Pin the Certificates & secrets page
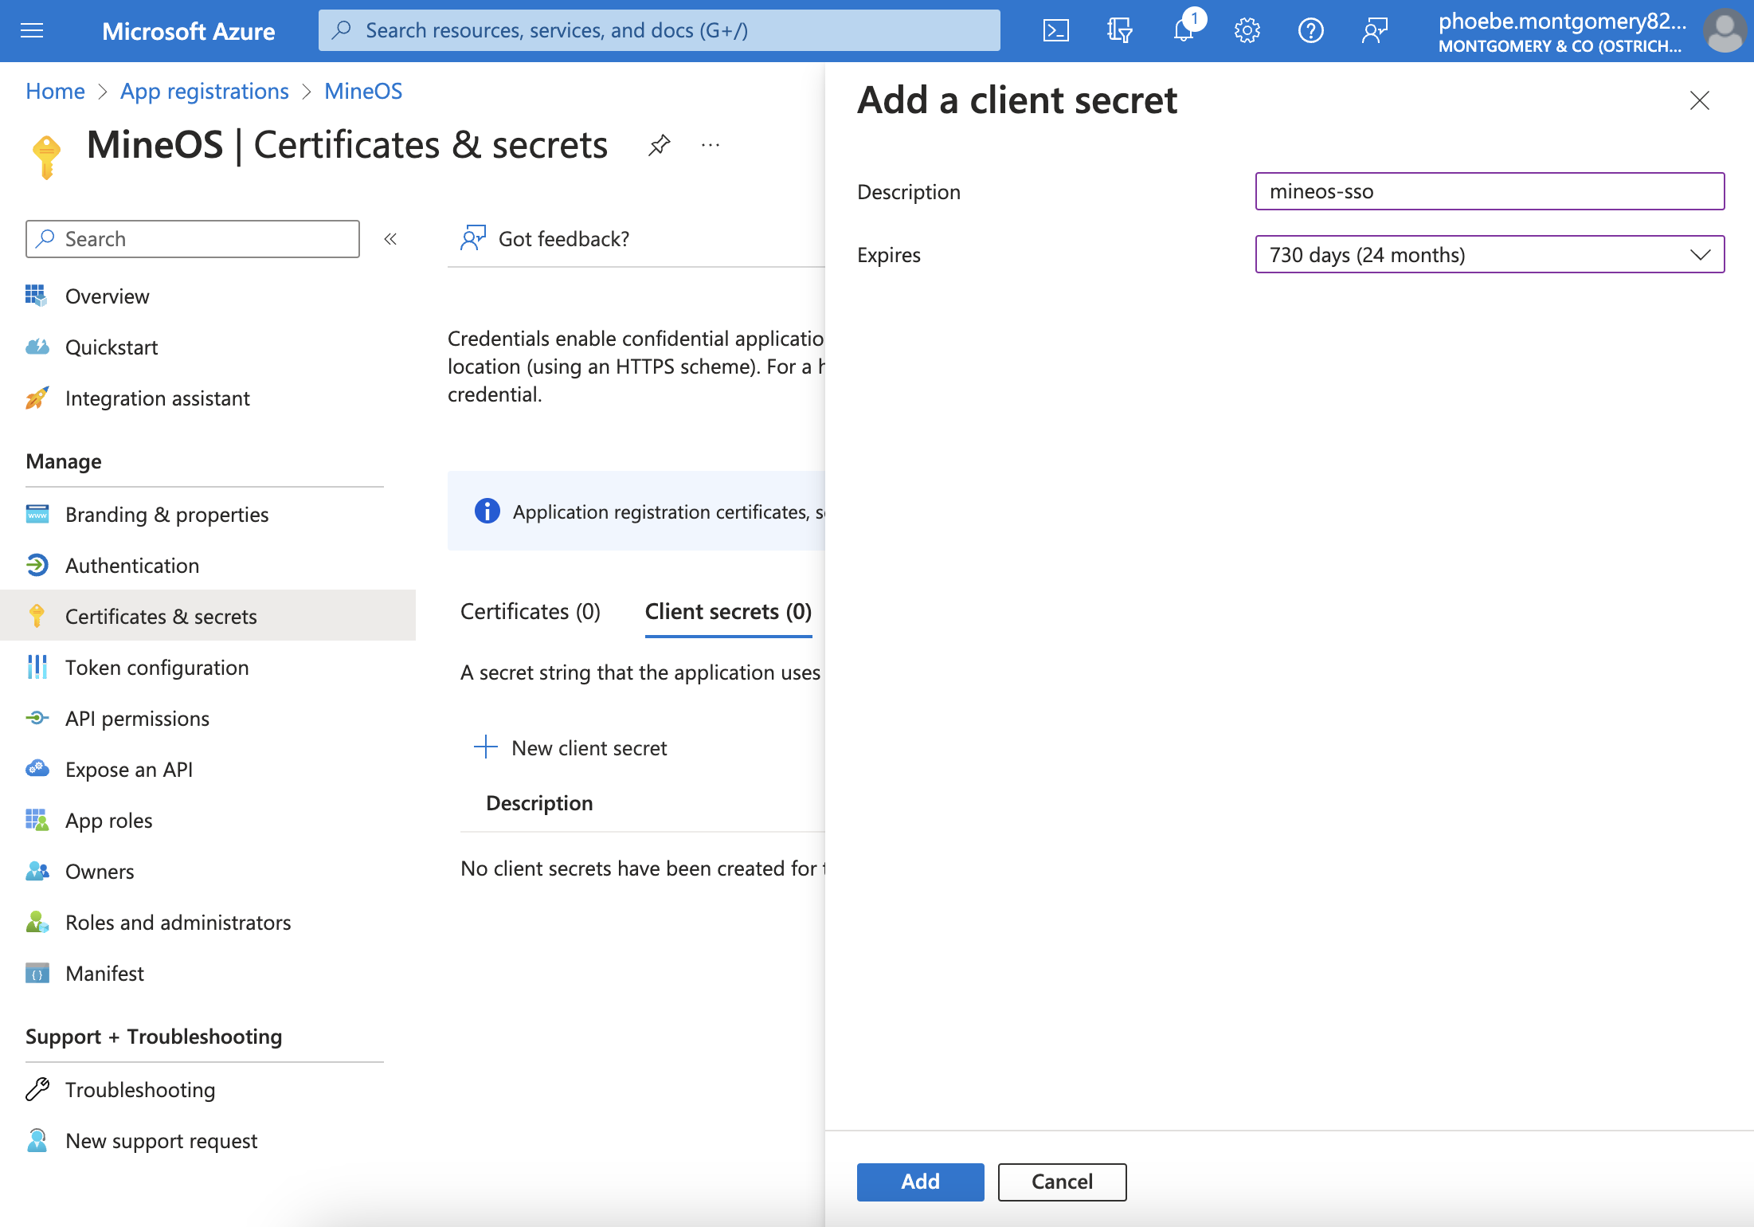Image resolution: width=1754 pixels, height=1227 pixels. [660, 145]
